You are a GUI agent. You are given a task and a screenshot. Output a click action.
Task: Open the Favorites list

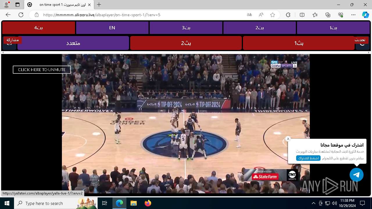(315, 15)
